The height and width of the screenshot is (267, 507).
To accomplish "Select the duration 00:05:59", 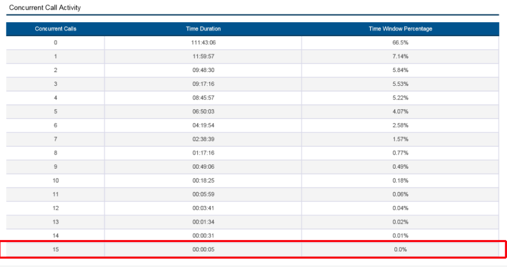I will [203, 195].
